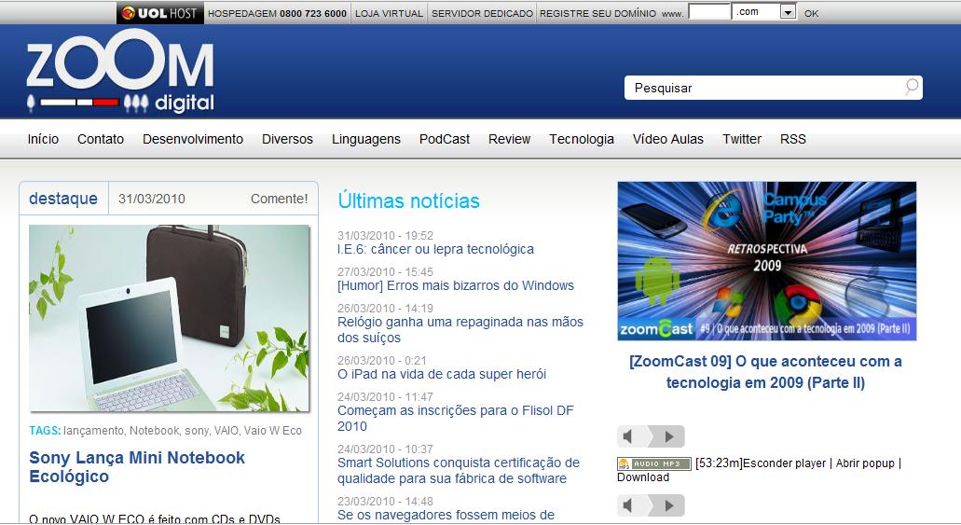961x525 pixels.
Task: Click the HOSPEDAGEM 0800 723 6000 link
Action: click(x=277, y=13)
